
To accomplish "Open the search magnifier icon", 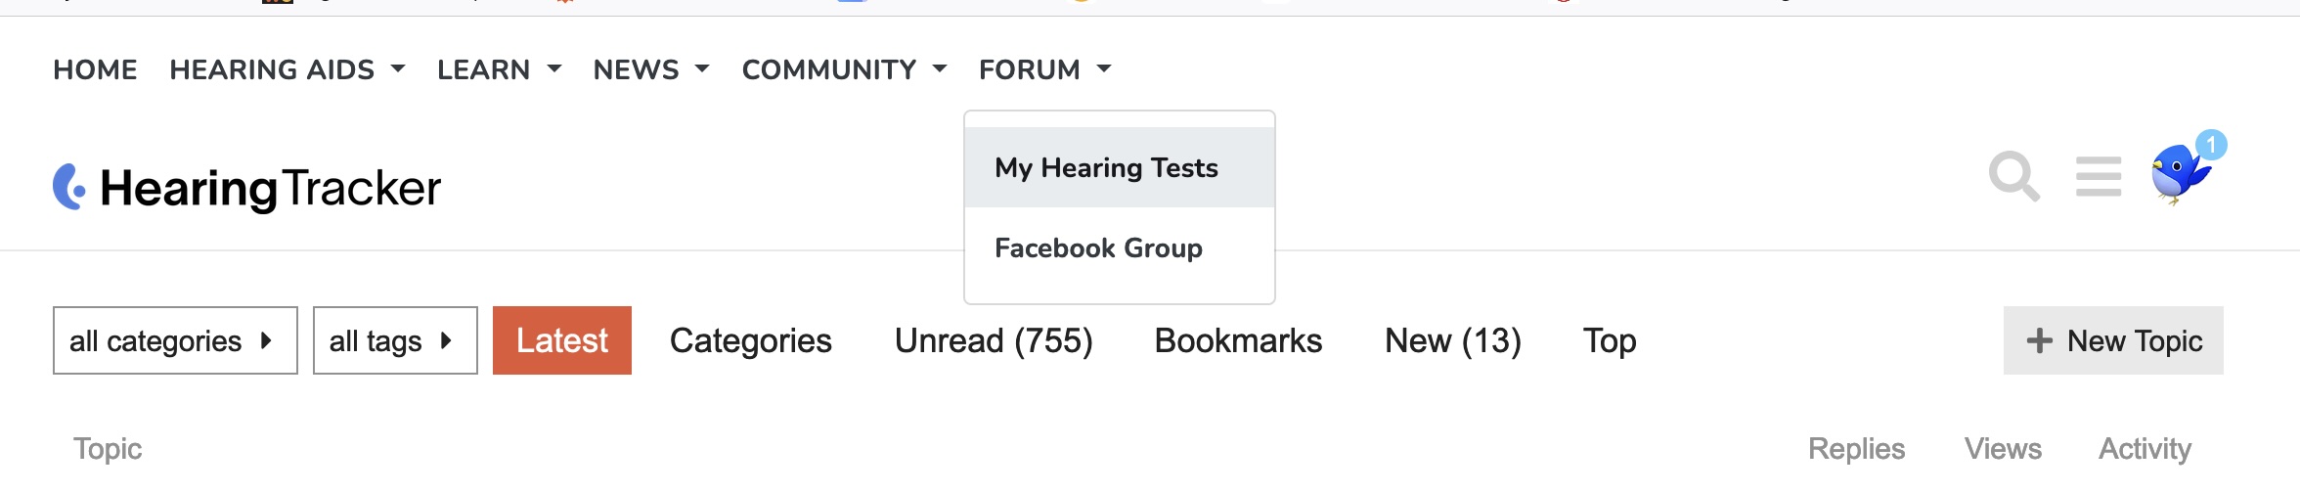I will 2014,177.
